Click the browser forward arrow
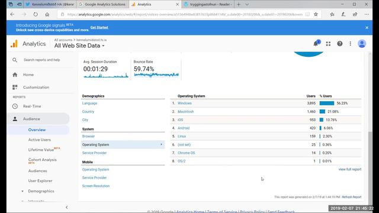This screenshot has height=213, width=379. [x=24, y=14]
